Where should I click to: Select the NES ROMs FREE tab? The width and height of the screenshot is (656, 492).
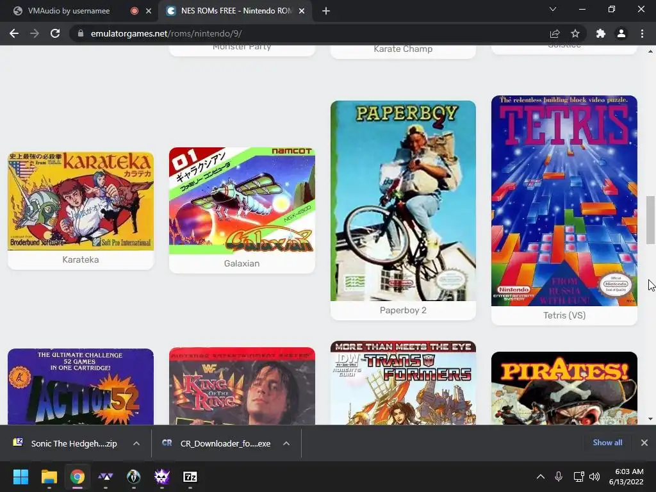235,11
